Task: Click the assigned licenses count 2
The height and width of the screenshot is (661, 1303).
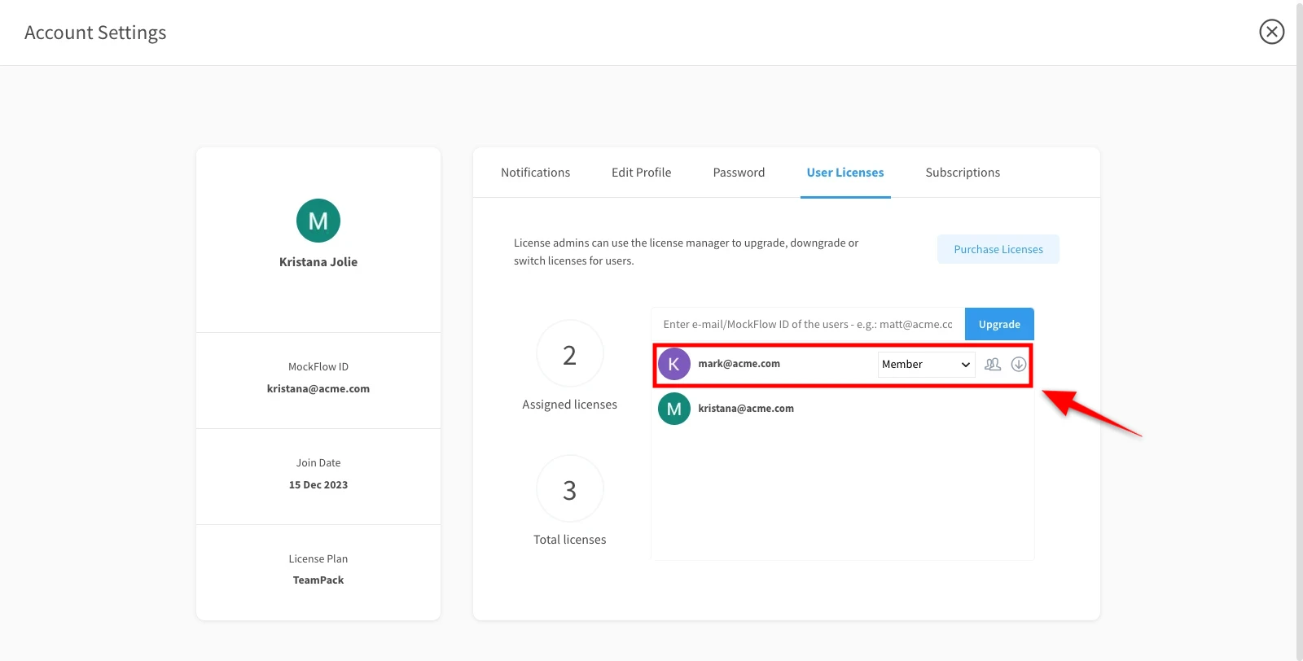Action: coord(570,354)
